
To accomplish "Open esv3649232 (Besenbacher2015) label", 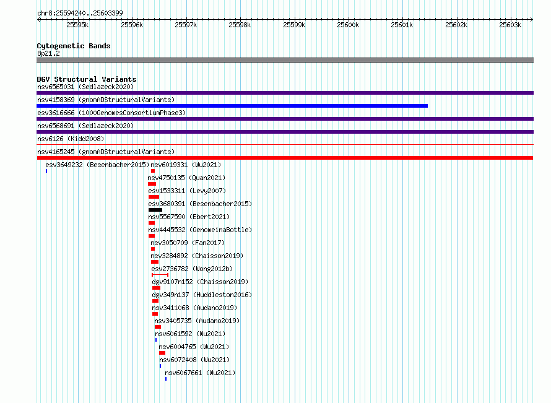I will click(97, 165).
